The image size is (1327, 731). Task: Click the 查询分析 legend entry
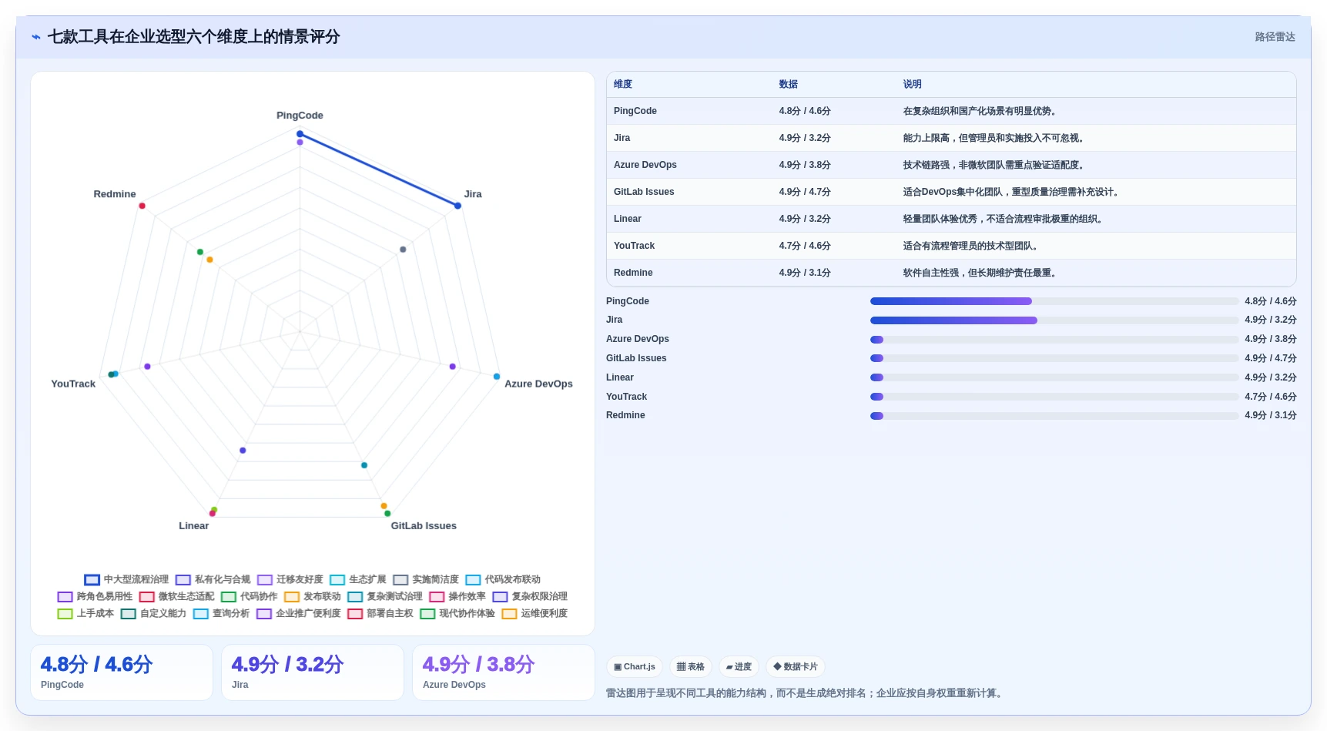(x=221, y=613)
